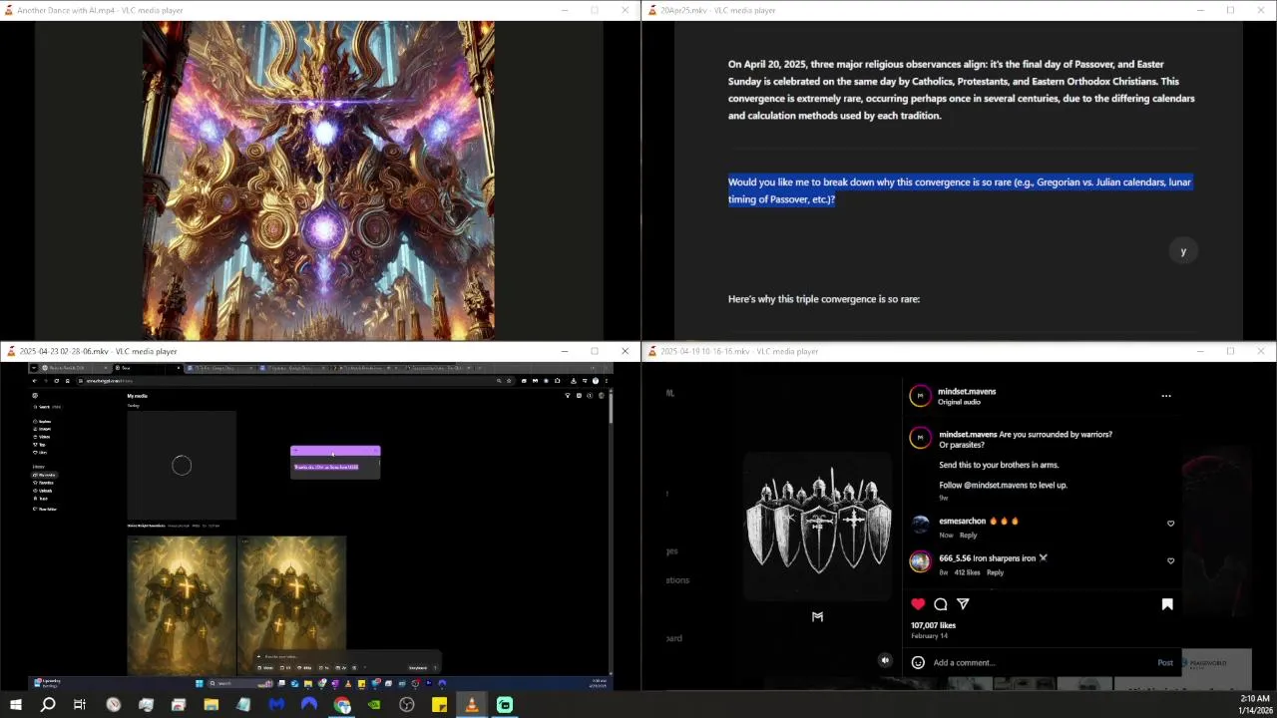Viewport: 1277px width, 718px height.
Task: Open Windows taskbar search
Action: [48, 705]
